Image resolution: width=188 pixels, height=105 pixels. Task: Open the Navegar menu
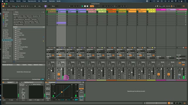pyautogui.click(x=44, y=1)
